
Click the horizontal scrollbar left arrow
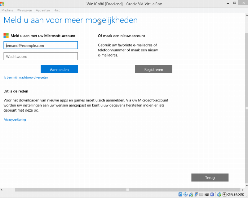[2, 189]
